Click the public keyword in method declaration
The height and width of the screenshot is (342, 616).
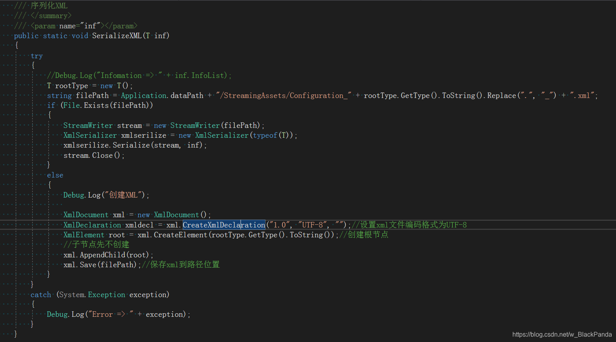click(26, 35)
